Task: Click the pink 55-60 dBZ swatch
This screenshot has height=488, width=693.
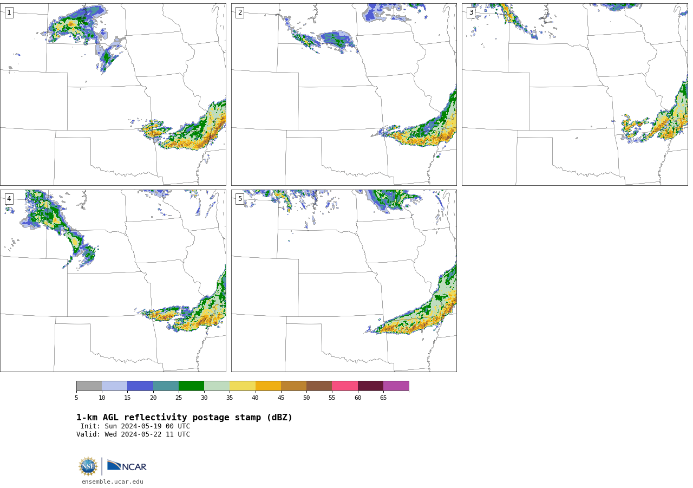Action: tap(345, 386)
